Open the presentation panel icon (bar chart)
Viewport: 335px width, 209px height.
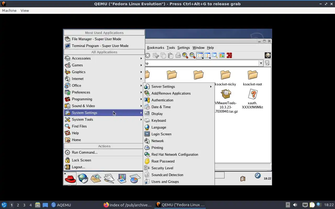point(122,178)
